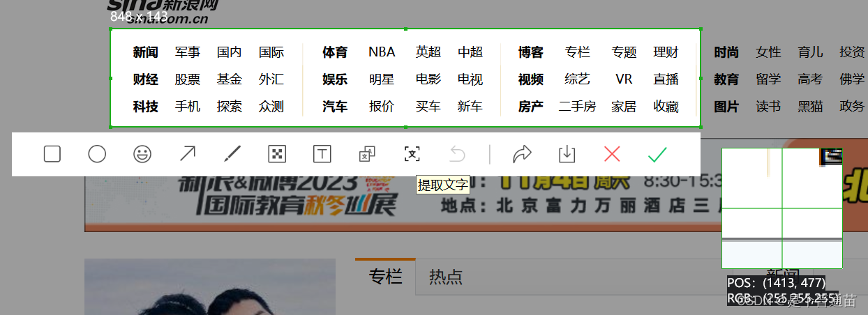The width and height of the screenshot is (868, 315).
Task: Open the 教育 education link
Action: pyautogui.click(x=726, y=79)
